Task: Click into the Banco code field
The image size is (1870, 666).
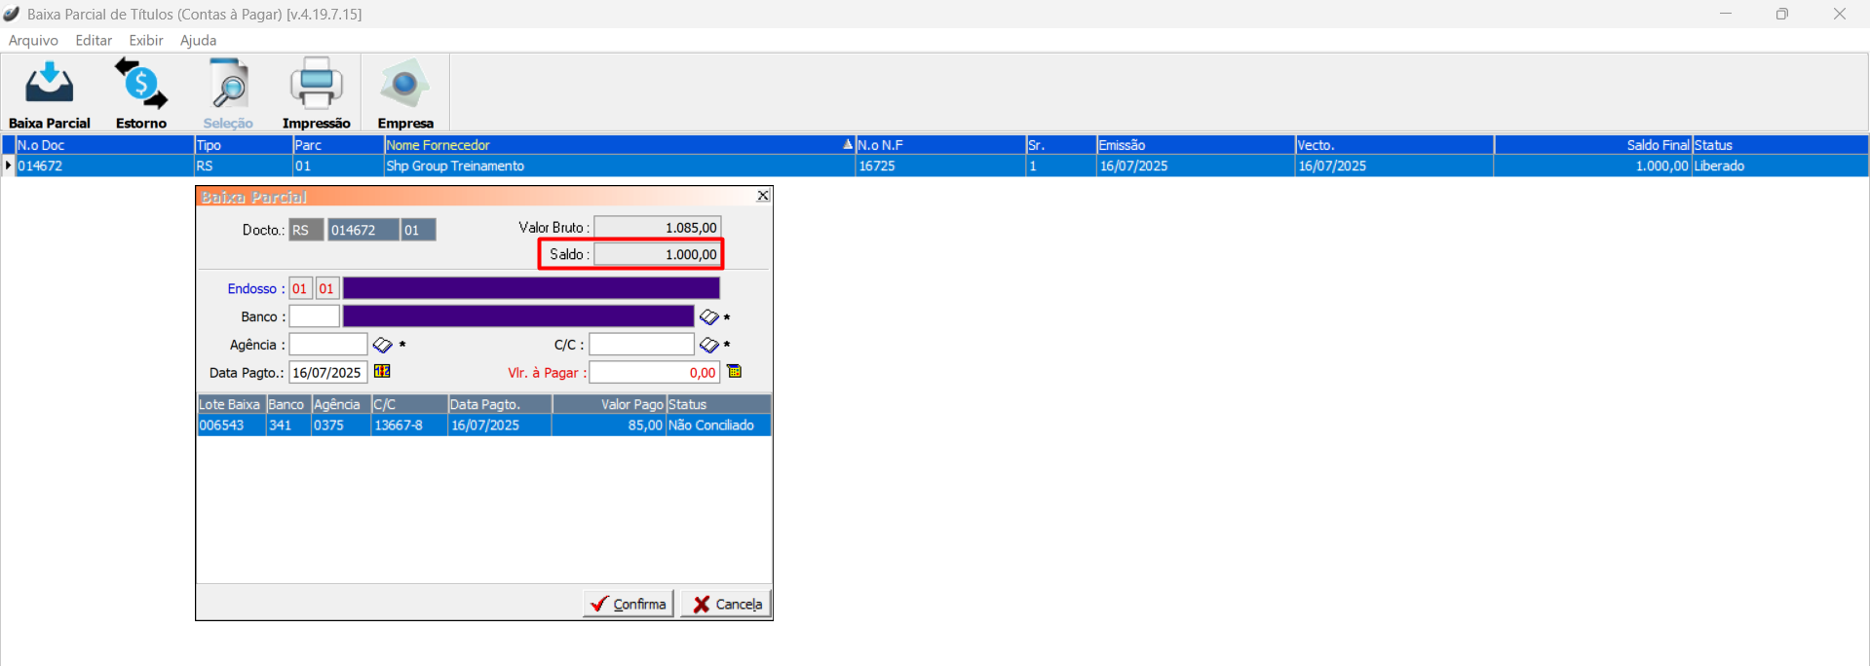Action: 314,316
